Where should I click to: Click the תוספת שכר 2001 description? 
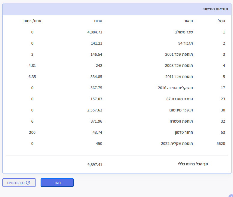(179, 55)
